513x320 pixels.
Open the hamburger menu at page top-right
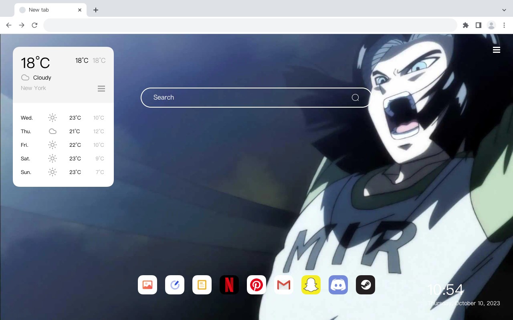pos(497,50)
